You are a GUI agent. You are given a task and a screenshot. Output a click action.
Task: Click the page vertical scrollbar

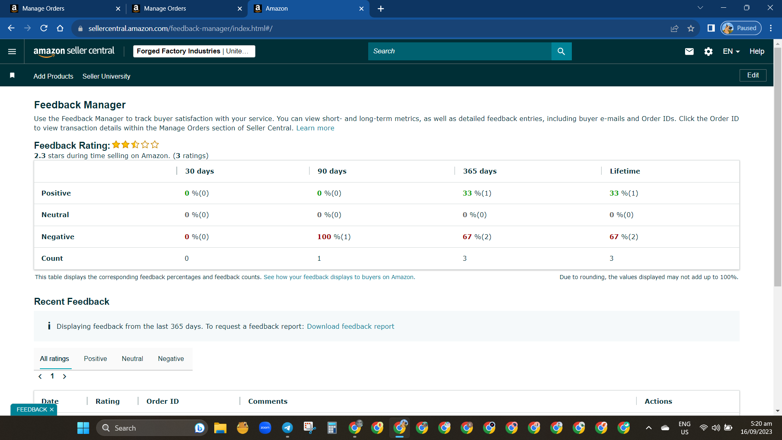[778, 167]
